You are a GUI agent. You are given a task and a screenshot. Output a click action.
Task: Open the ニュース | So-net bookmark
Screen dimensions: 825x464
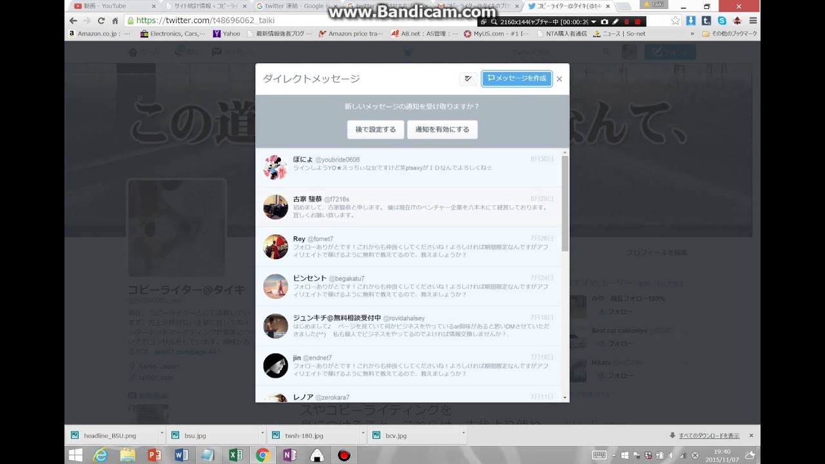coord(619,34)
